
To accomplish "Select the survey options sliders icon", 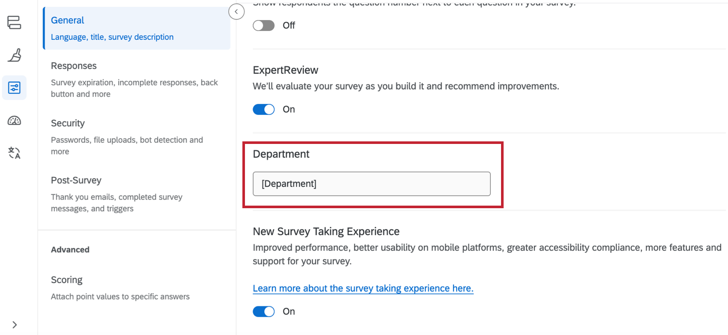I will pyautogui.click(x=14, y=88).
